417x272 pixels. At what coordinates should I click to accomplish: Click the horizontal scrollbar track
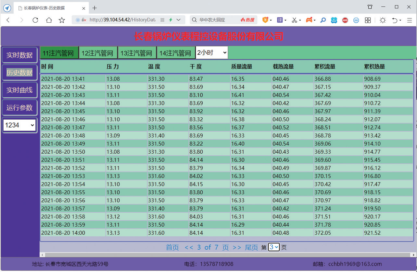click(227, 255)
